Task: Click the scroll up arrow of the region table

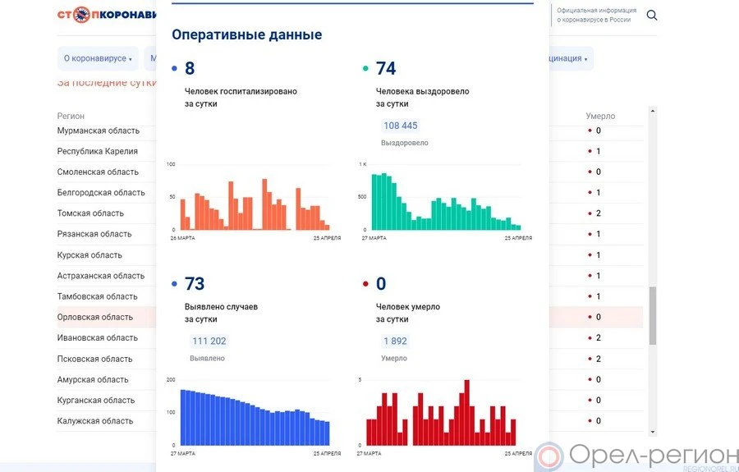Action: [653, 110]
